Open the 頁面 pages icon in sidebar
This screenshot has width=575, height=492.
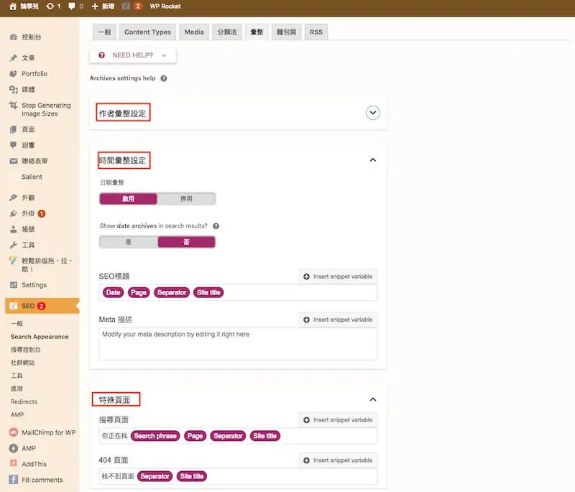pyautogui.click(x=14, y=129)
